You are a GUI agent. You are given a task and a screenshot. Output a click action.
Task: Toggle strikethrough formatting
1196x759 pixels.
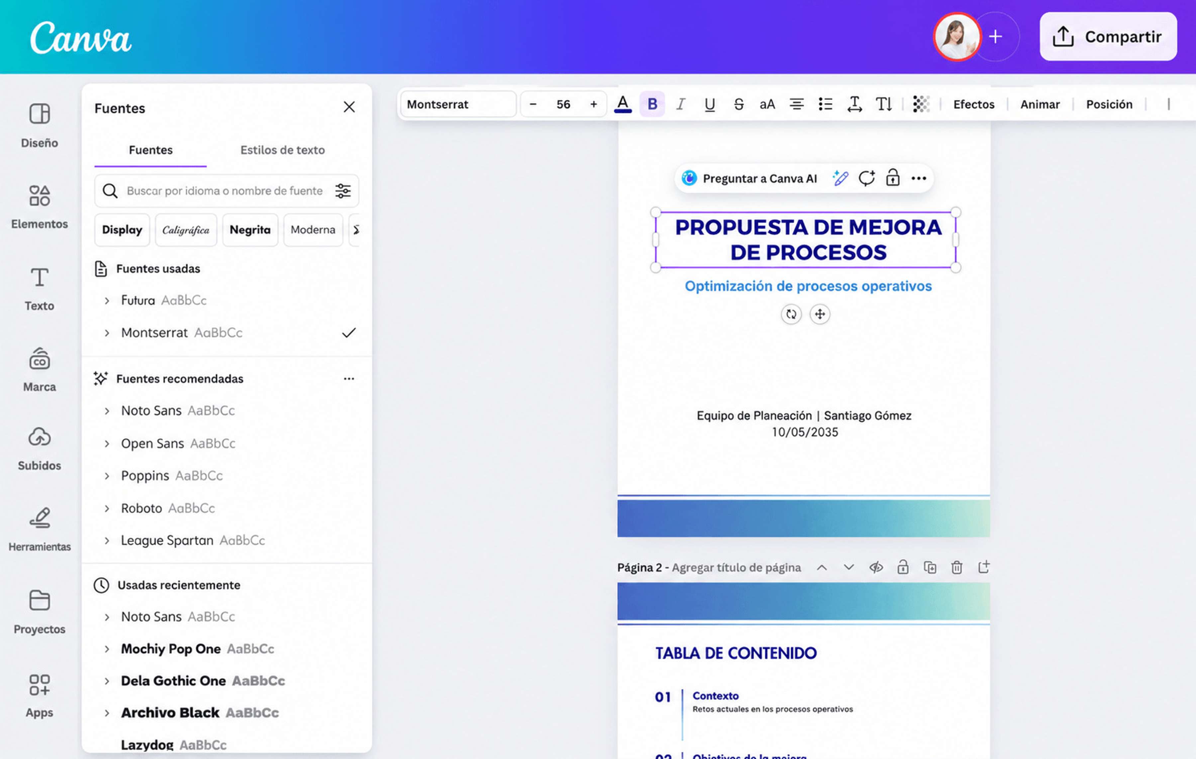[739, 104]
